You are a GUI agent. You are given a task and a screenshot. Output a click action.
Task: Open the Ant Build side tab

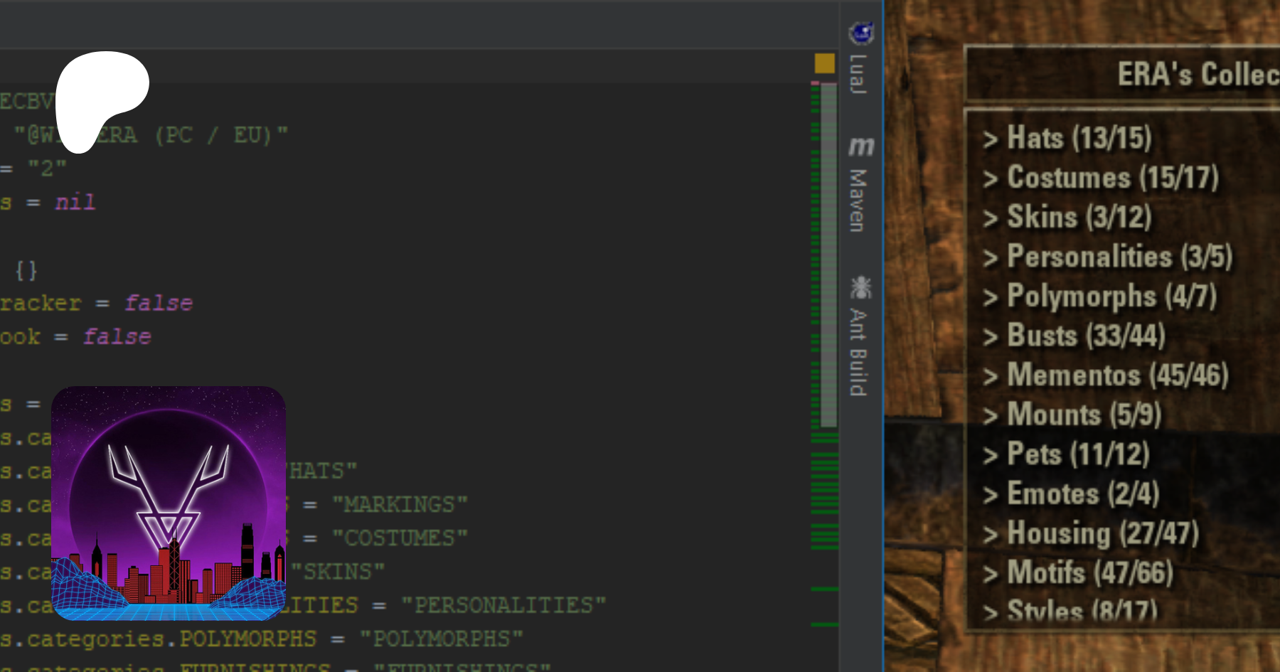860,336
